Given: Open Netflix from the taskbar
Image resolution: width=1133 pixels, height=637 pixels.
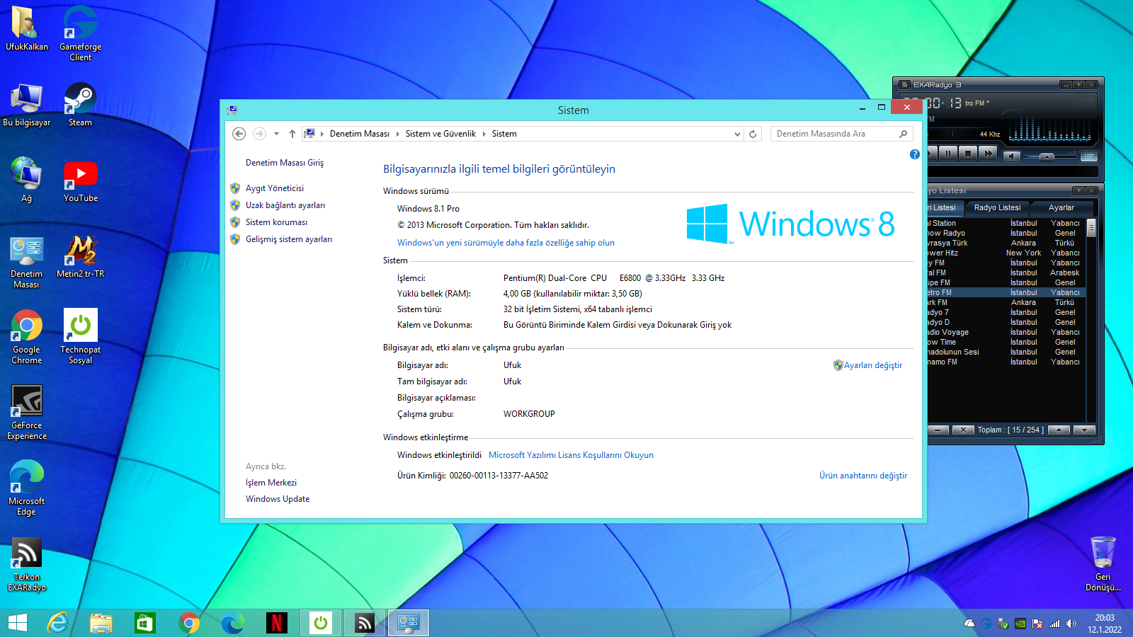Looking at the screenshot, I should 277,623.
